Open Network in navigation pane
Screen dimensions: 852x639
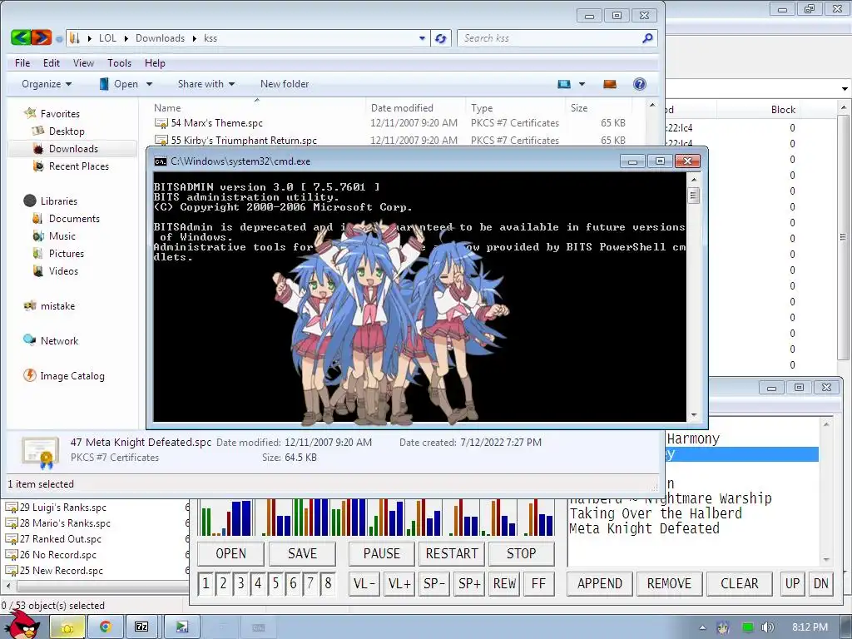click(59, 340)
